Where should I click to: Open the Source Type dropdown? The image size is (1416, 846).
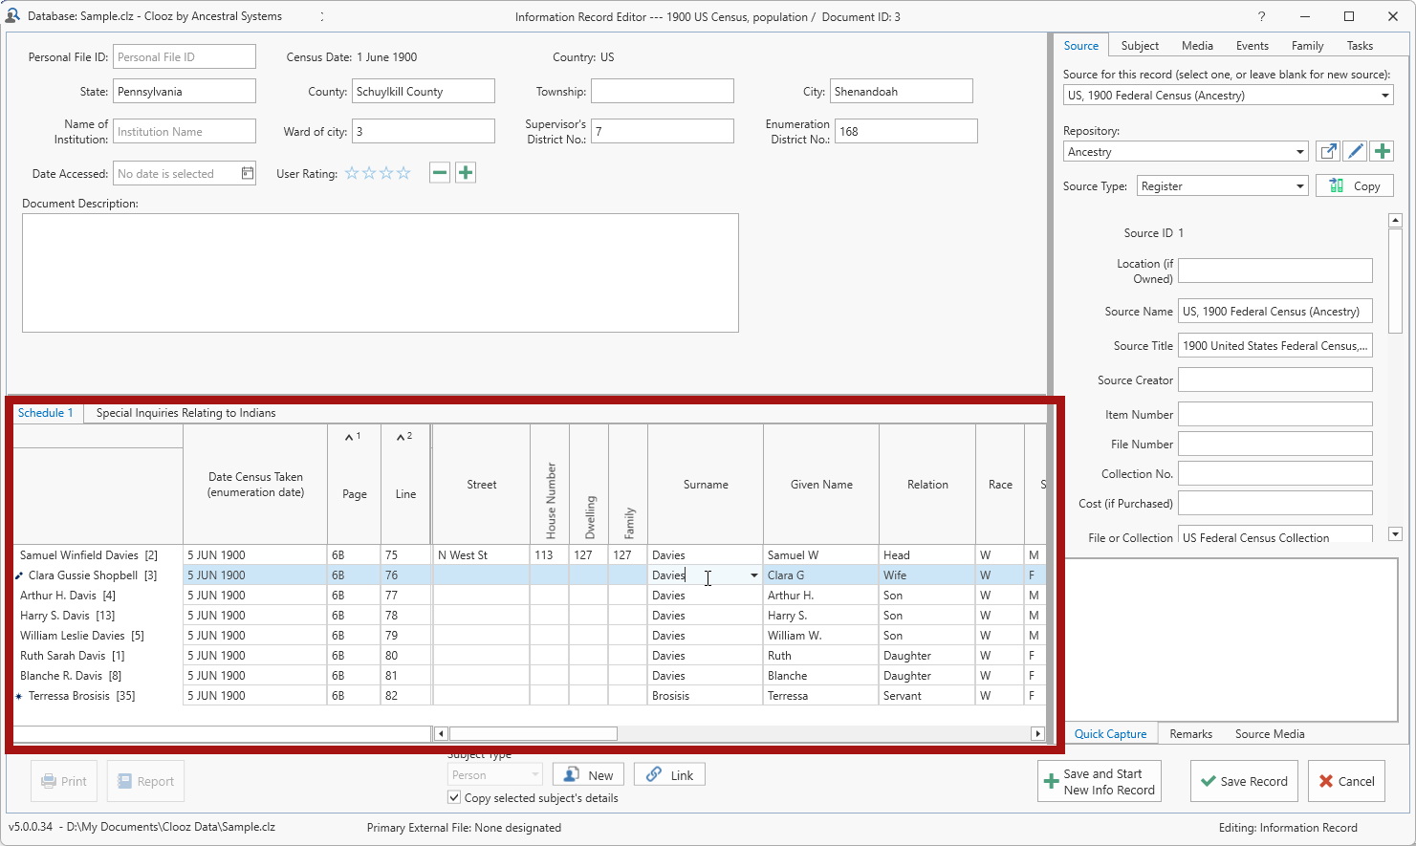[x=1300, y=186]
